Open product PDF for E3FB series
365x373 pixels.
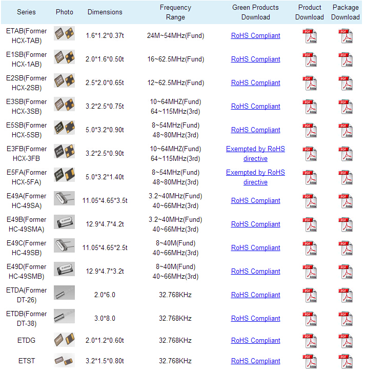coord(310,154)
